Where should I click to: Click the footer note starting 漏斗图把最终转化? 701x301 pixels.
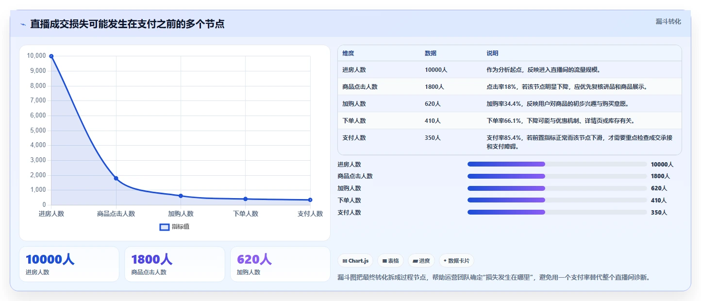click(494, 278)
